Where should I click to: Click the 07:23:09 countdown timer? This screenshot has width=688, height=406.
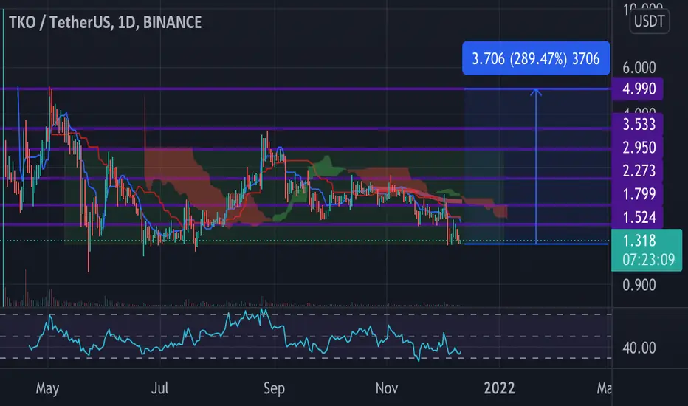tap(649, 260)
